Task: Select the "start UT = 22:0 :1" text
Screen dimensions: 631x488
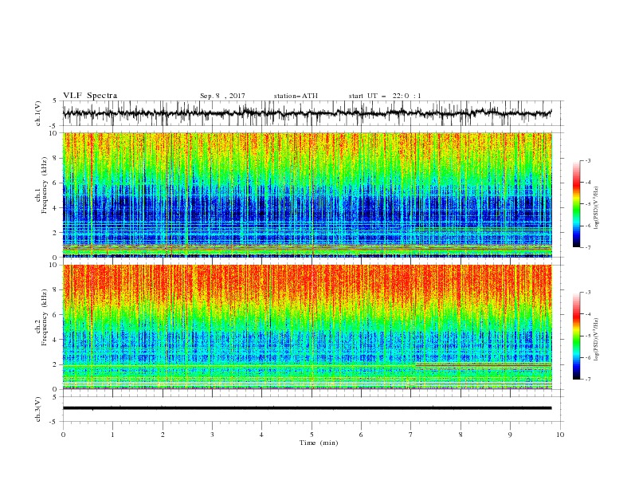Action: 385,96
